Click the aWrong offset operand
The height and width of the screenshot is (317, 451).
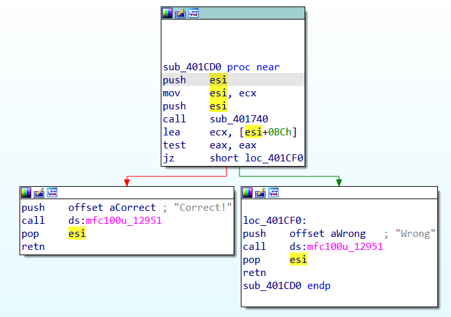(x=348, y=234)
